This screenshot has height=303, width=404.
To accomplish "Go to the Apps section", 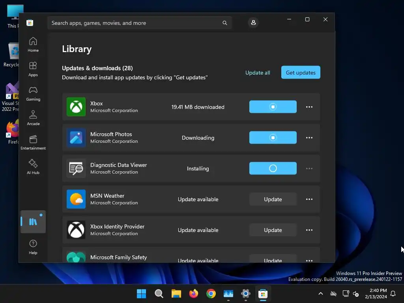I will click(33, 69).
